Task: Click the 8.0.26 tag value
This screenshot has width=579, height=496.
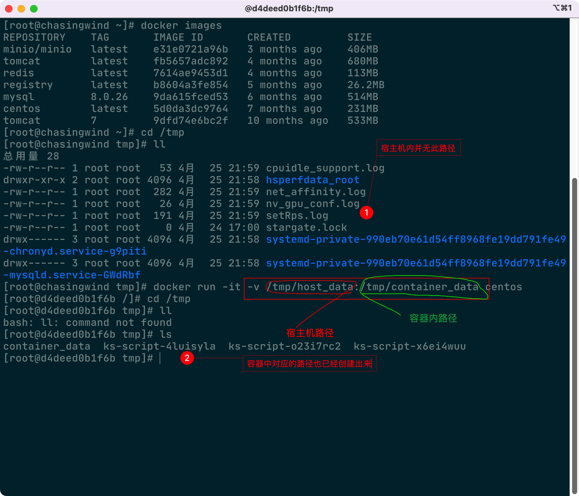Action: click(109, 97)
